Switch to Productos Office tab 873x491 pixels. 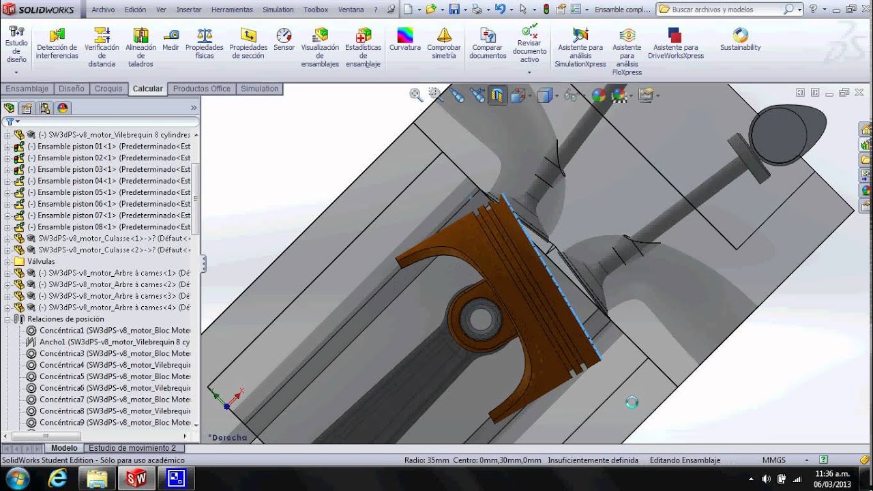tap(202, 89)
